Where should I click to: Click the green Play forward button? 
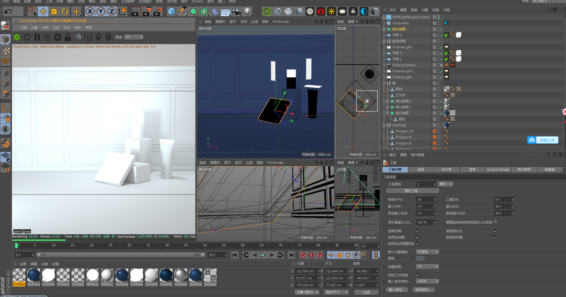[x=263, y=255]
